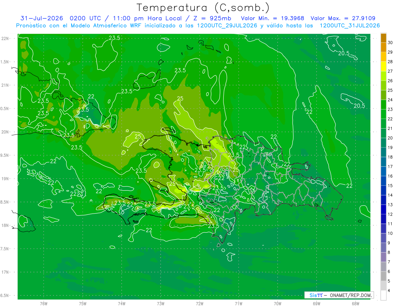Click the "9.5N" latitude axis label
The height and width of the screenshot is (308, 399).
click(5, 155)
